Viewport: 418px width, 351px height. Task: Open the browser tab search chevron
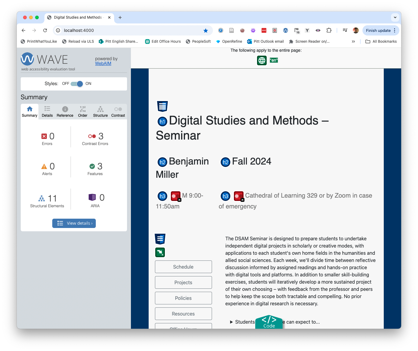(395, 17)
